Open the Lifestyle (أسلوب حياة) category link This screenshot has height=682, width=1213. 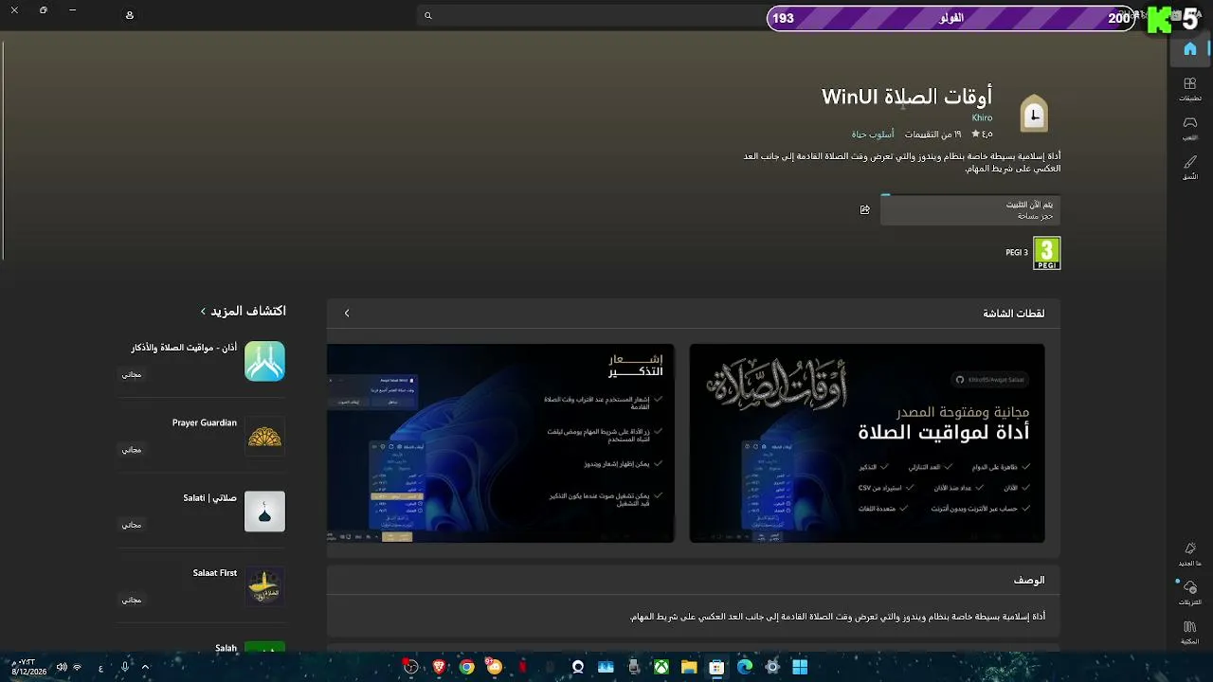(873, 135)
